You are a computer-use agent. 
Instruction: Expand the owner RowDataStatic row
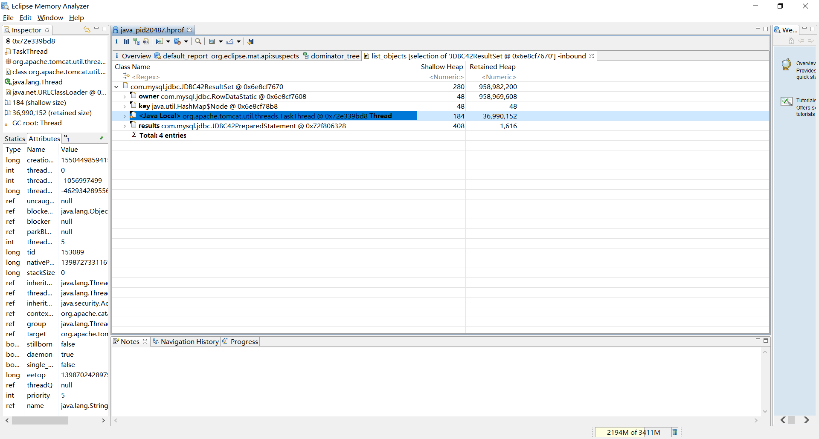pyautogui.click(x=125, y=97)
